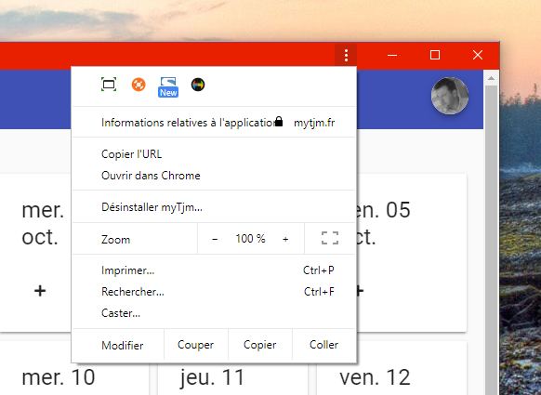Open the orange lifebuoy extension icon
Screen dimensions: 541x395
click(x=139, y=85)
